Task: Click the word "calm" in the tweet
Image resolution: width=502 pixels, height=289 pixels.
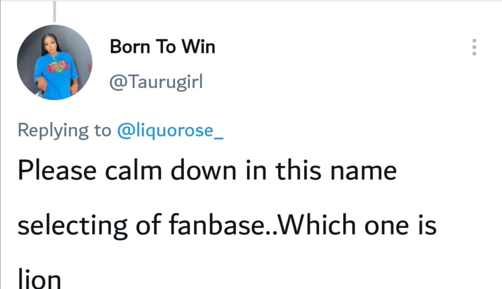Action: [134, 171]
